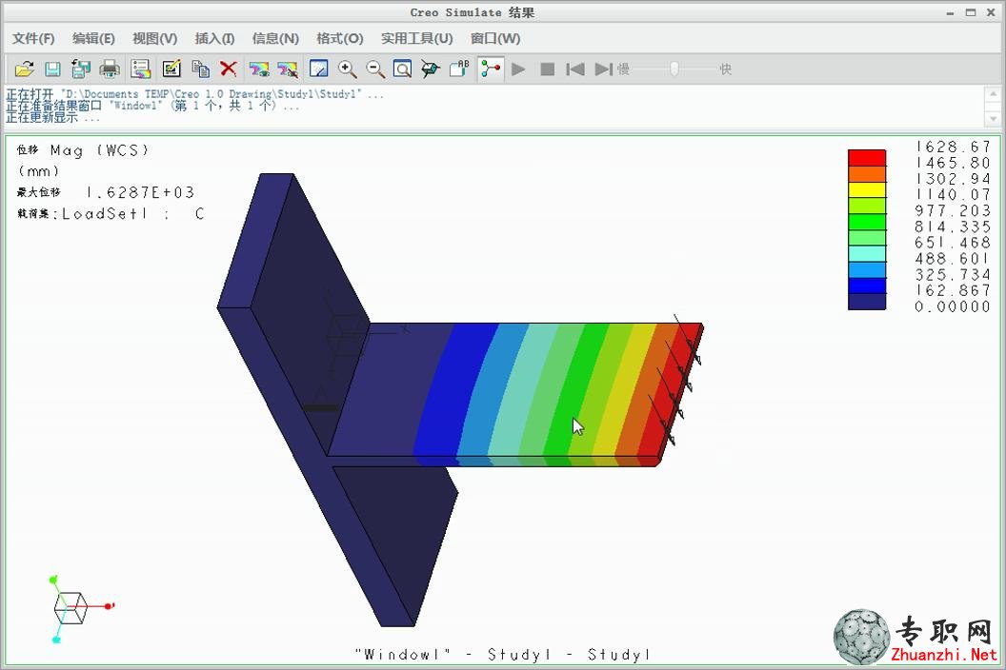Open the 插入(I) menu
The image size is (1006, 670).
pyautogui.click(x=215, y=38)
